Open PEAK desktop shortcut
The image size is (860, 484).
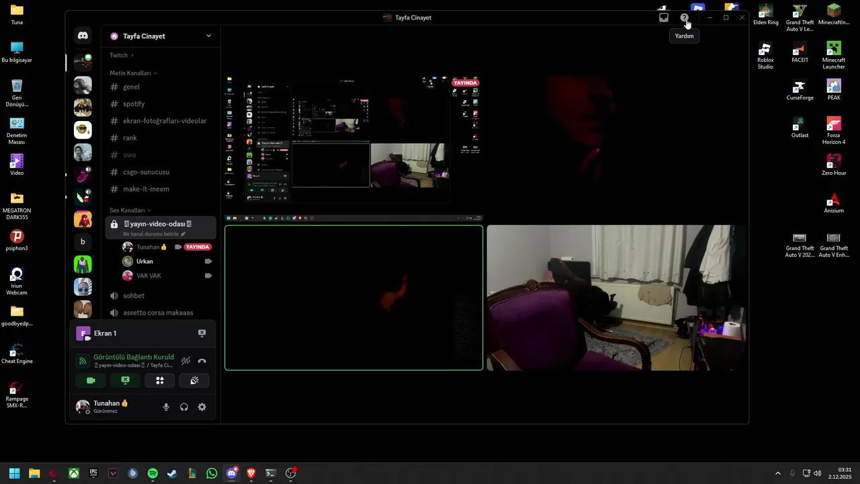click(834, 90)
